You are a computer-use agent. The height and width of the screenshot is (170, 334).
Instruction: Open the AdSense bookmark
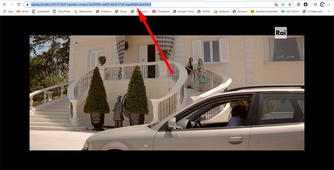coord(221,12)
